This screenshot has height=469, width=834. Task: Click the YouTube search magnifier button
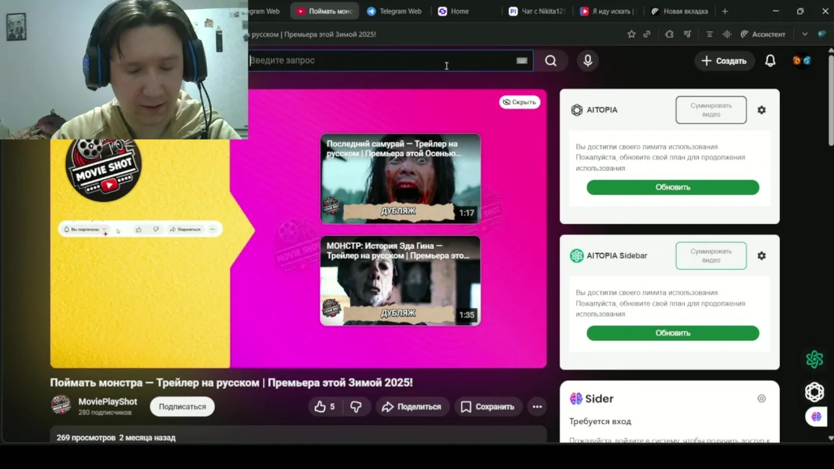coord(551,61)
